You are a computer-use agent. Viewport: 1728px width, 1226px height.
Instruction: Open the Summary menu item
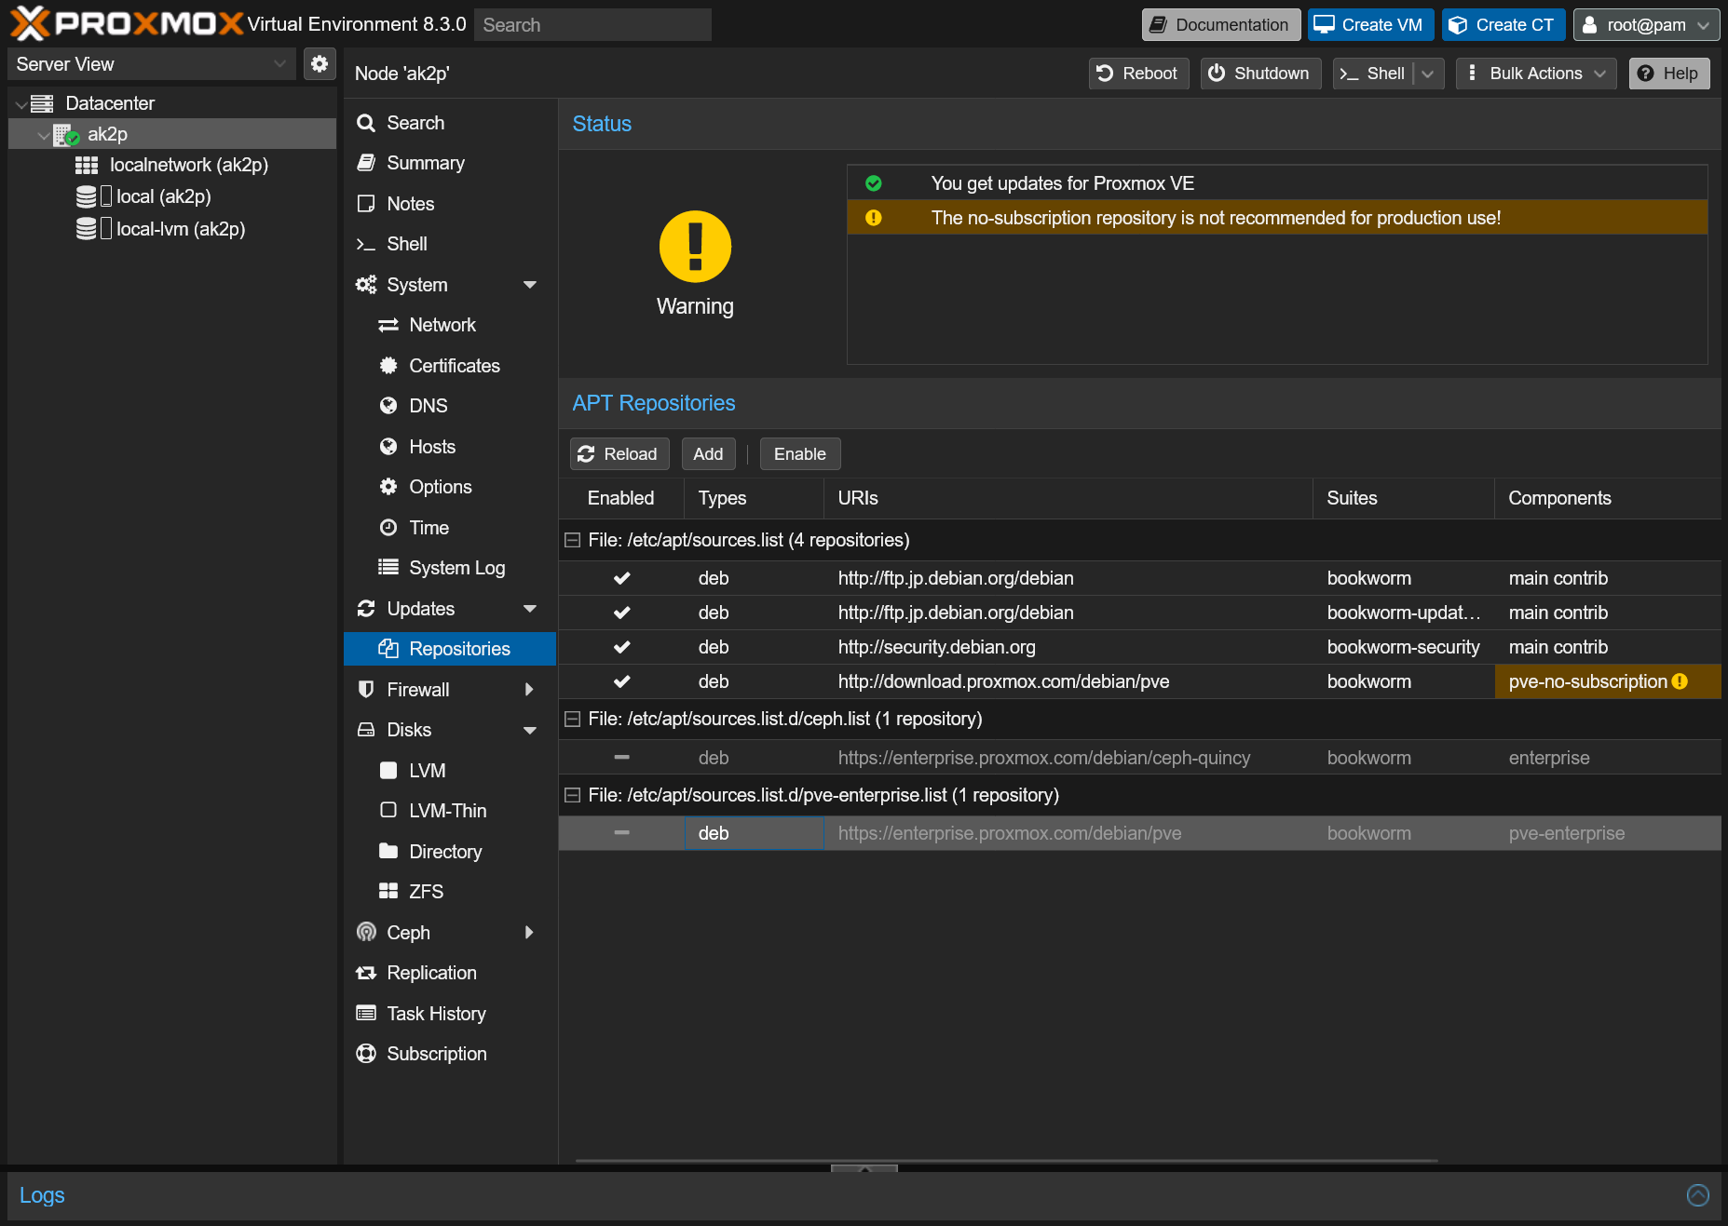pos(450,163)
